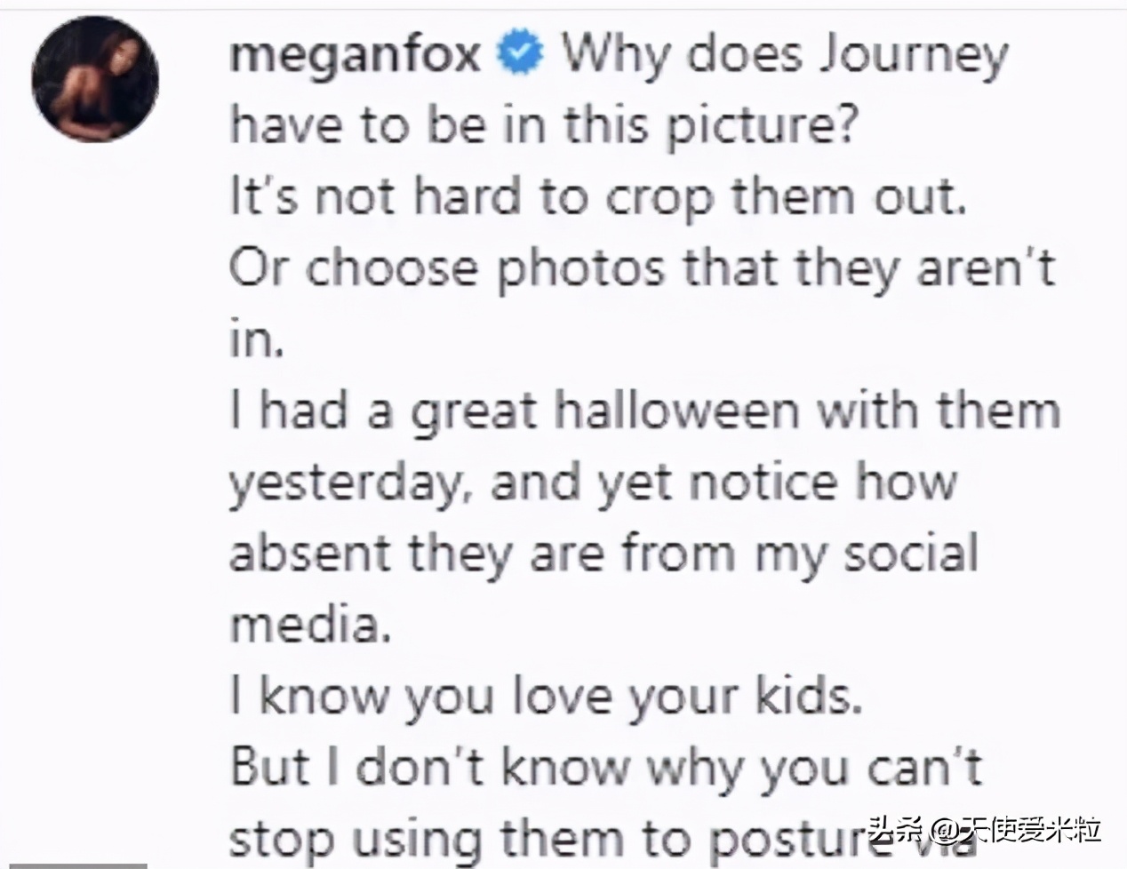Open meganfox's round profile picture
Image resolution: width=1127 pixels, height=869 pixels.
(x=95, y=78)
